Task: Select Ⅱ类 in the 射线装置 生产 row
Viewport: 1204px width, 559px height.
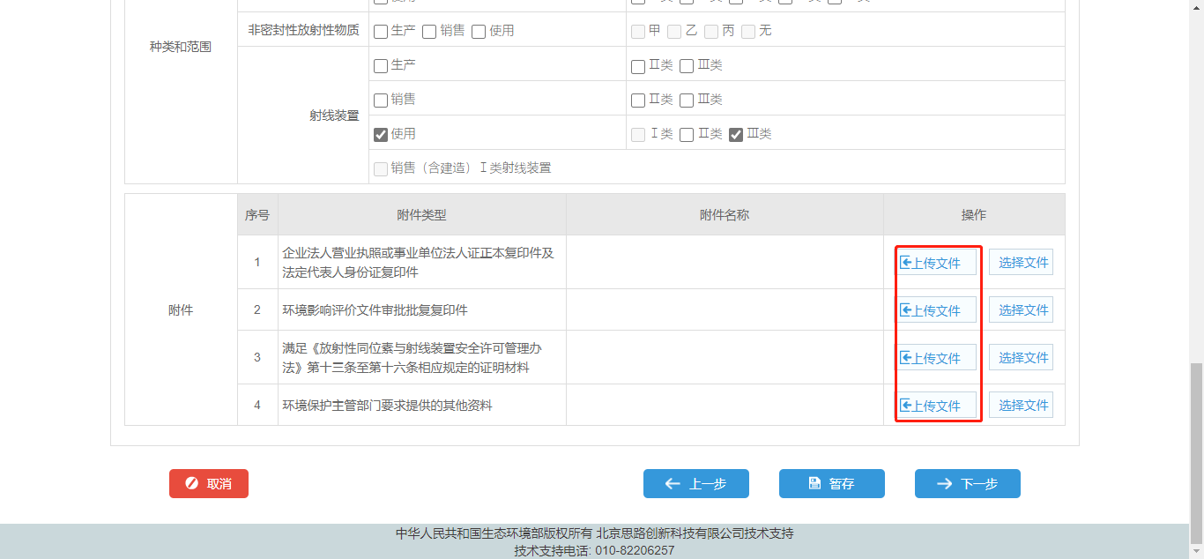Action: (x=638, y=66)
